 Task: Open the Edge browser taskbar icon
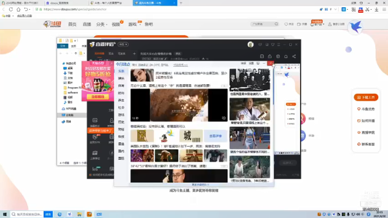pyautogui.click(x=59, y=214)
